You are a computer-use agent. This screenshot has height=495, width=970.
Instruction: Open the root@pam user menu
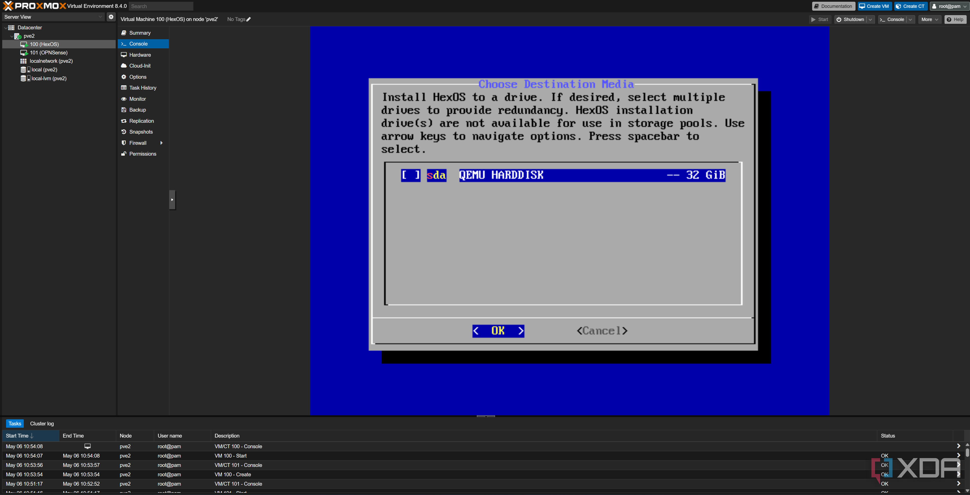coord(950,6)
